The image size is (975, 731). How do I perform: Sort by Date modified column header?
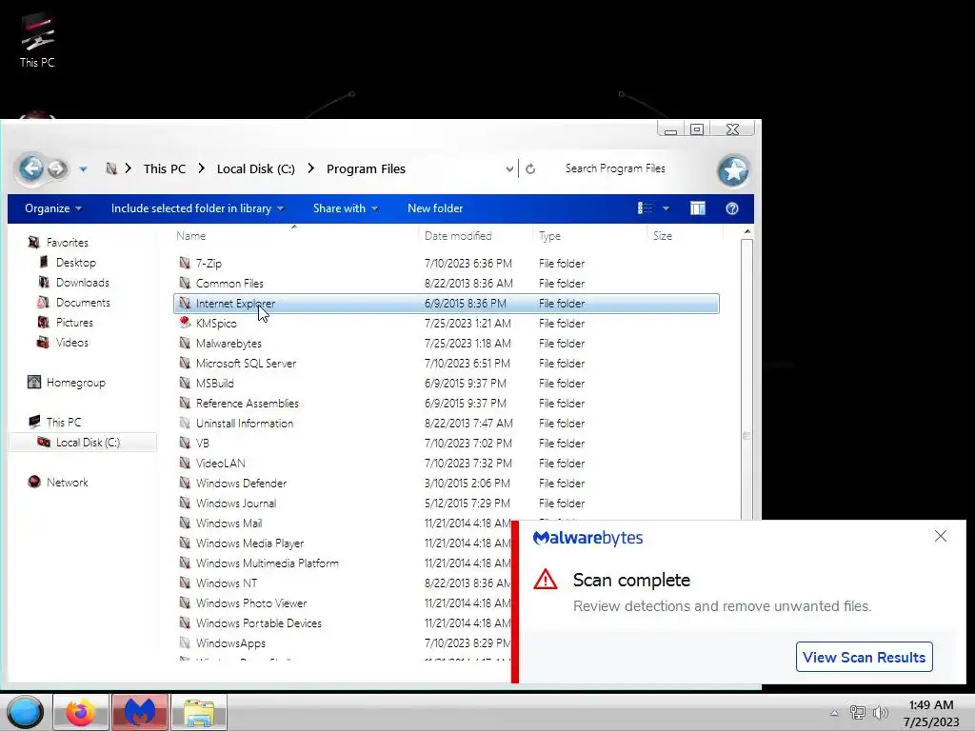click(458, 236)
